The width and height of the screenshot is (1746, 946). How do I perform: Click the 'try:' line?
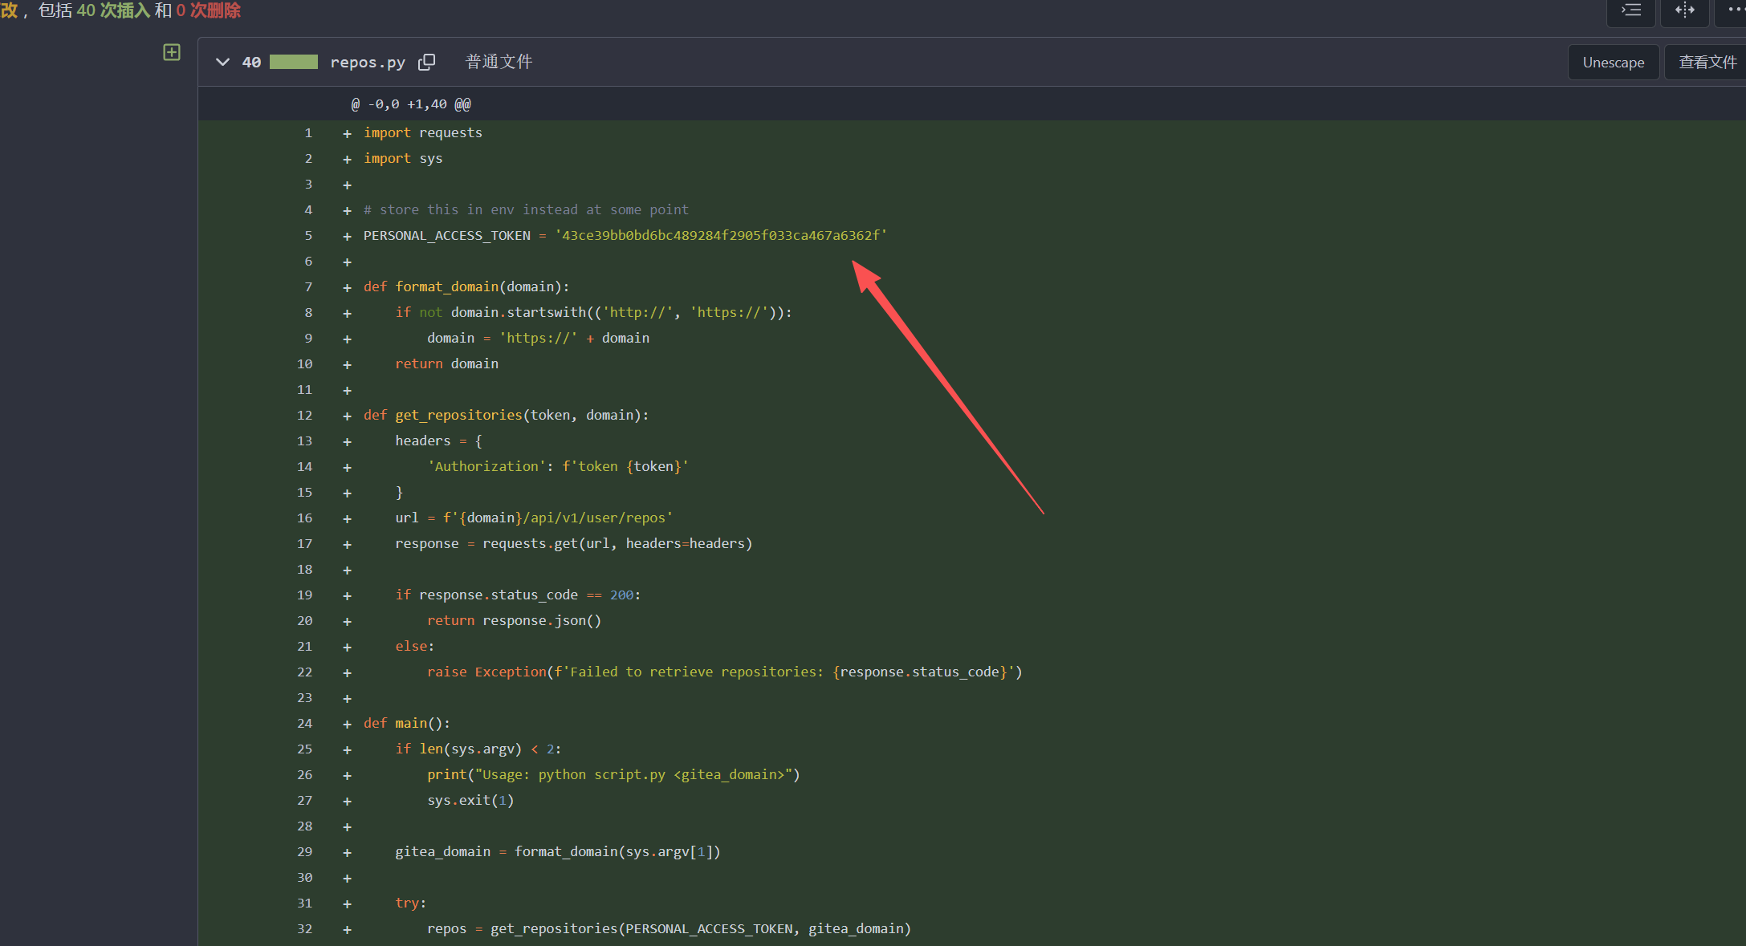click(411, 903)
